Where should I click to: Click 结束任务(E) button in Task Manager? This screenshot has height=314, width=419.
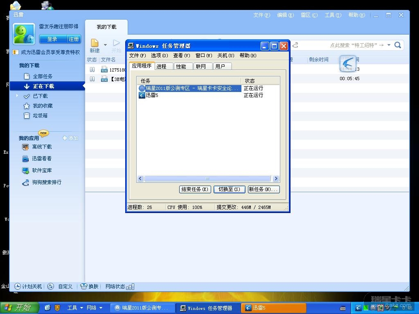point(195,189)
